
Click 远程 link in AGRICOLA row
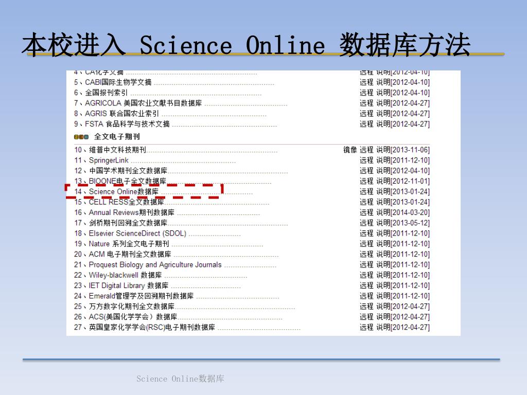[366, 103]
